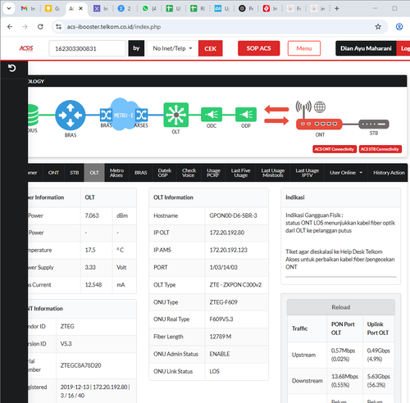This screenshot has width=410, height=403.
Task: Click ONU Admin Status value ENABLE
Action: pyautogui.click(x=220, y=354)
